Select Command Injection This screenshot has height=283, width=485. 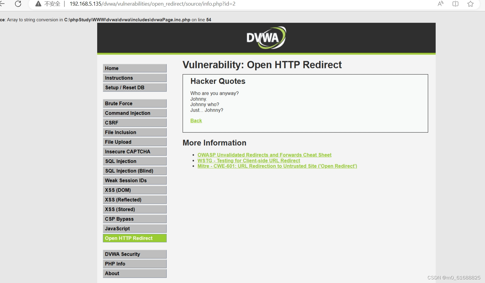click(x=134, y=113)
